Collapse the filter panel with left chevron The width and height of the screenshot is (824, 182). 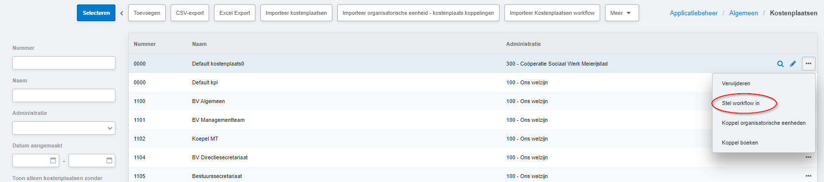point(122,13)
